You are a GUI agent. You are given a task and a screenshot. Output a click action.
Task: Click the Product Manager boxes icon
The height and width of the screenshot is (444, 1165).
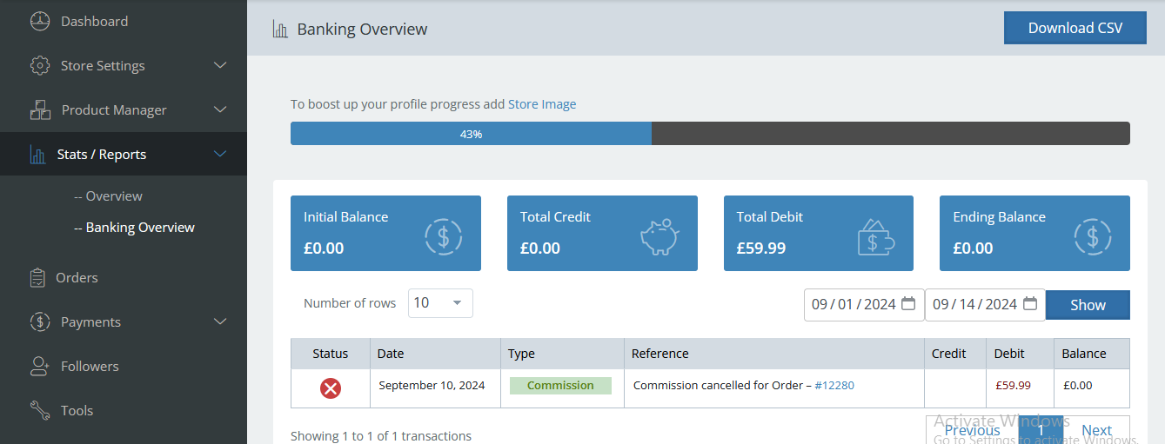point(40,110)
